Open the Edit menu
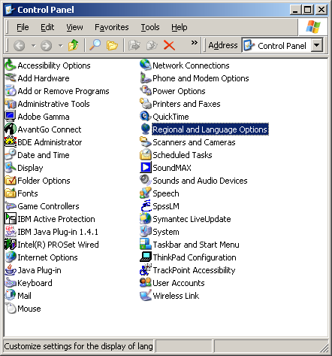 pos(47,27)
